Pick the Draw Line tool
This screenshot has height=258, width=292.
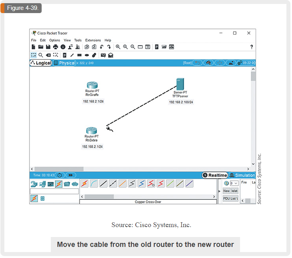(72, 55)
